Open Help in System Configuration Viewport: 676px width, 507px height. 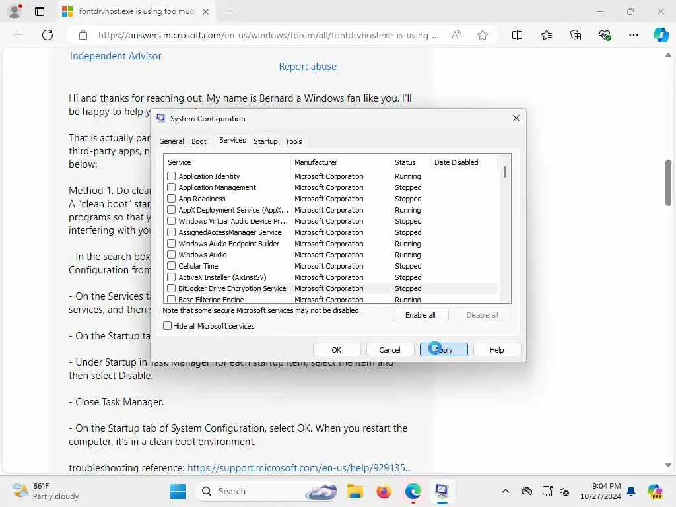[496, 350]
